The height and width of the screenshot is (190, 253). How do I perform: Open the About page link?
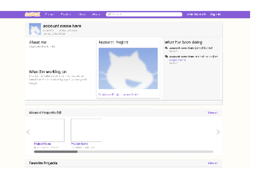coord(96,14)
